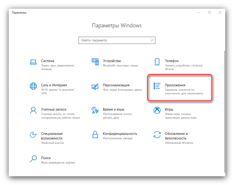Select the Search magnifier category icon

point(33,159)
